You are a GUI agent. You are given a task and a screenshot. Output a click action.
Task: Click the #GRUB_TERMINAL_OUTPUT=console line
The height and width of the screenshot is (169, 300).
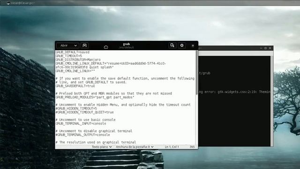tap(82, 135)
